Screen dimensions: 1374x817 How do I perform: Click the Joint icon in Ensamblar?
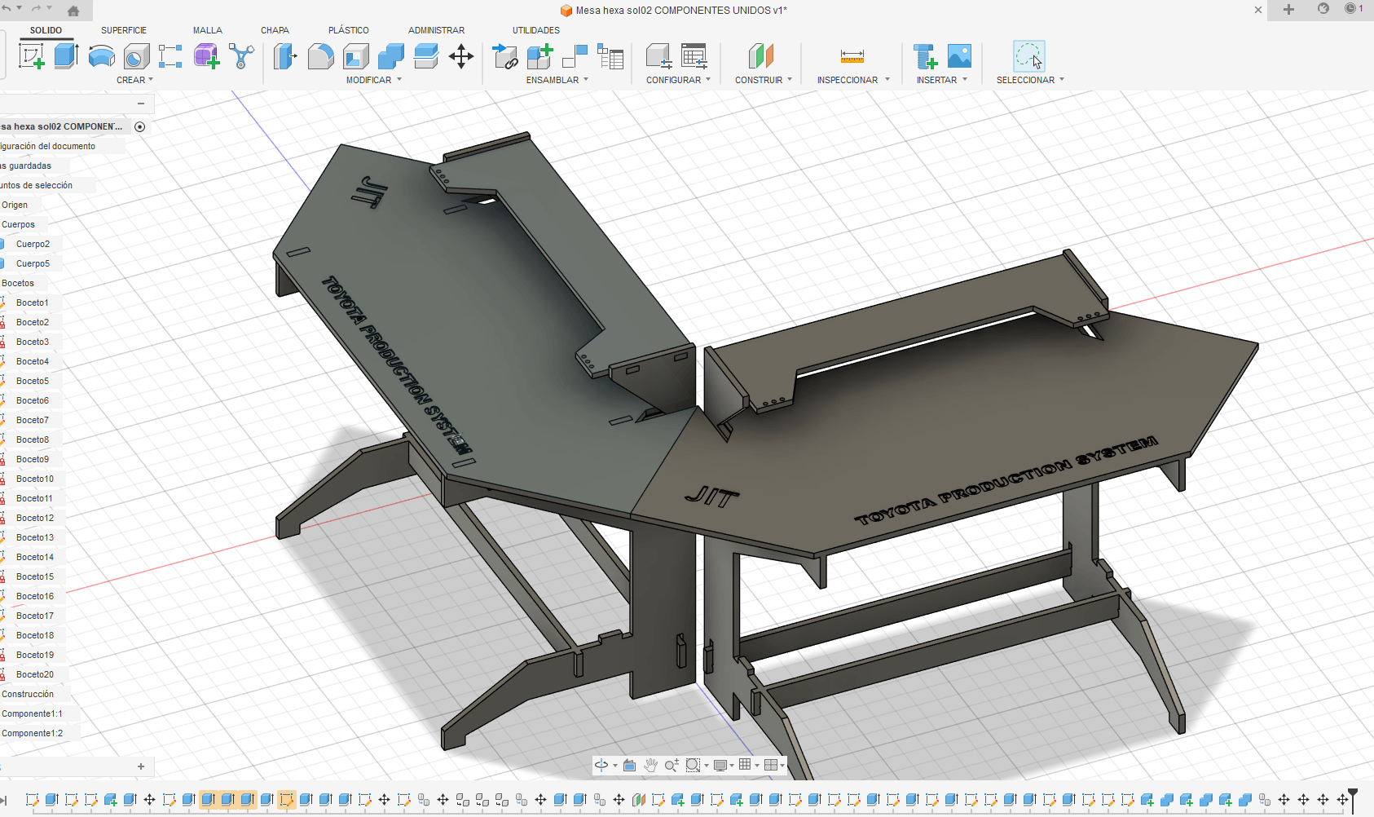[575, 56]
